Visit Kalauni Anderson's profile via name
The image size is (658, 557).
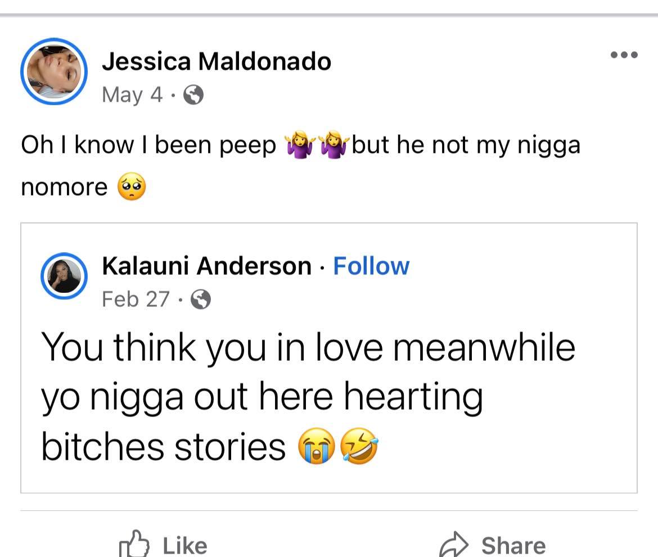(206, 265)
